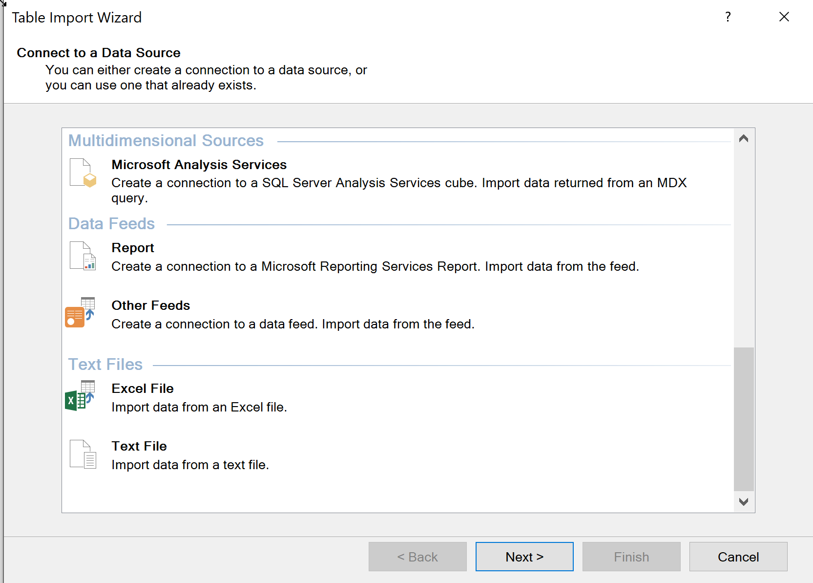
Task: Click the Cancel button
Action: [738, 557]
